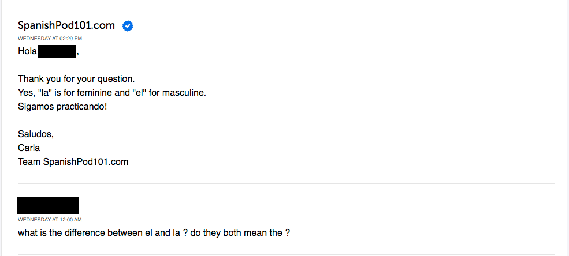The height and width of the screenshot is (256, 569).
Task: Click the name Carla in signature
Action: click(29, 148)
